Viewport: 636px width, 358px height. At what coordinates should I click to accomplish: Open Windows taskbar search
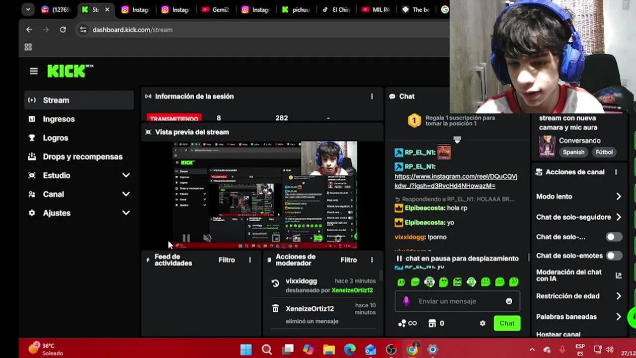click(267, 350)
